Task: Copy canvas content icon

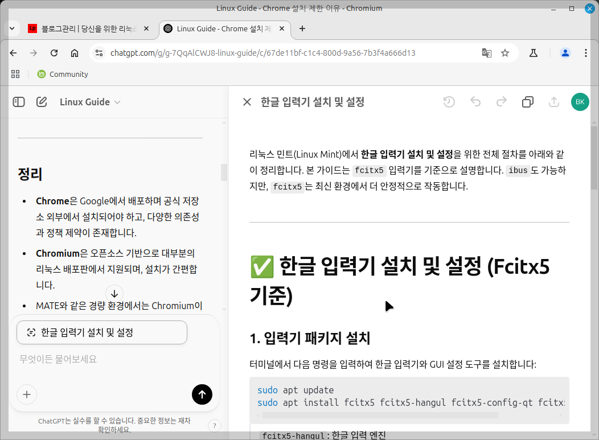Action: (x=528, y=102)
